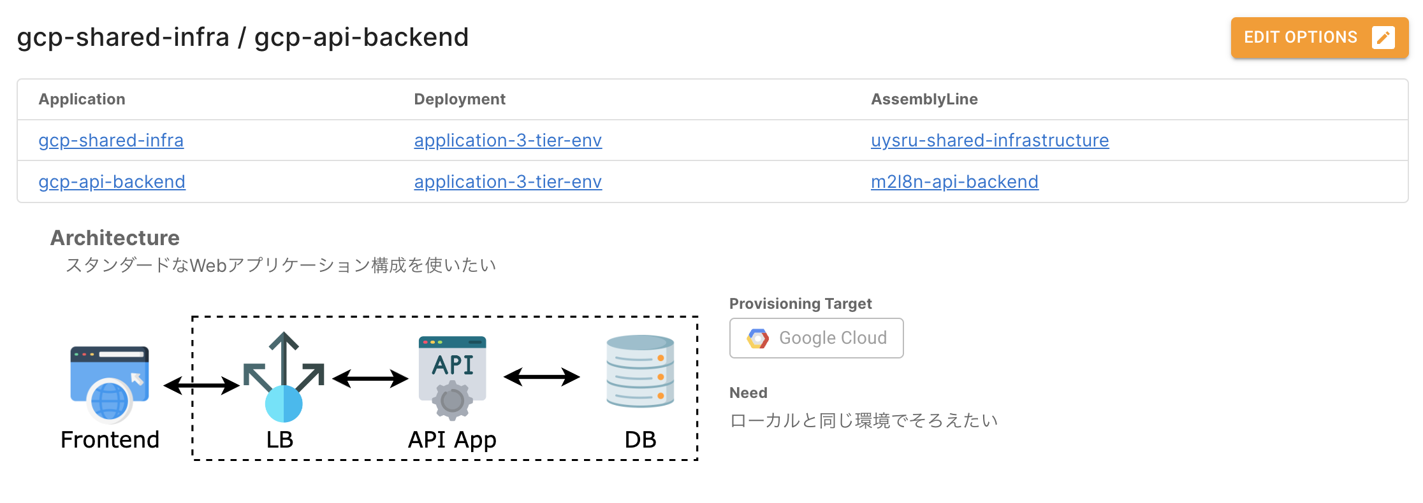
Task: Select the DB database icon
Action: 640,371
